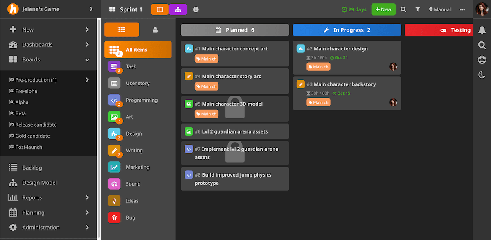Switch to the board column view
Screen dimensions: 491x240
click(159, 9)
